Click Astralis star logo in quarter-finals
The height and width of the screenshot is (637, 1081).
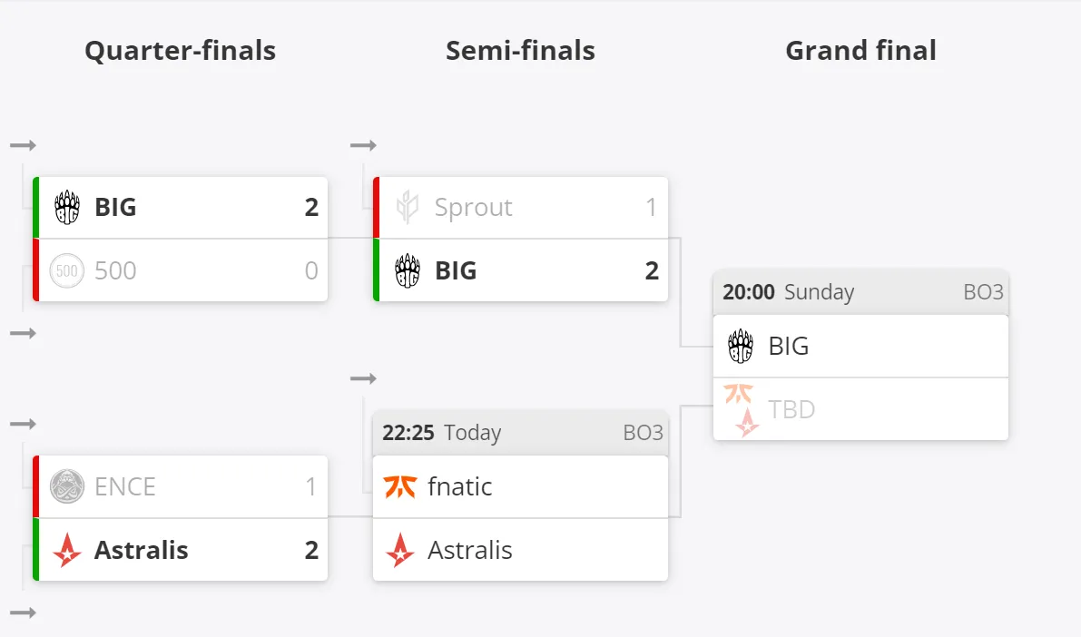click(x=67, y=550)
